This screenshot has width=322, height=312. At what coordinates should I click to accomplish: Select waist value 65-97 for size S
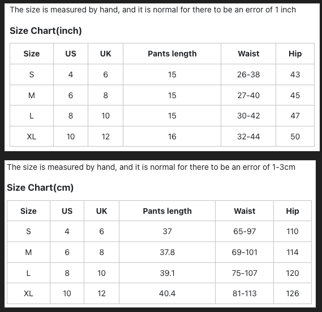(244, 231)
